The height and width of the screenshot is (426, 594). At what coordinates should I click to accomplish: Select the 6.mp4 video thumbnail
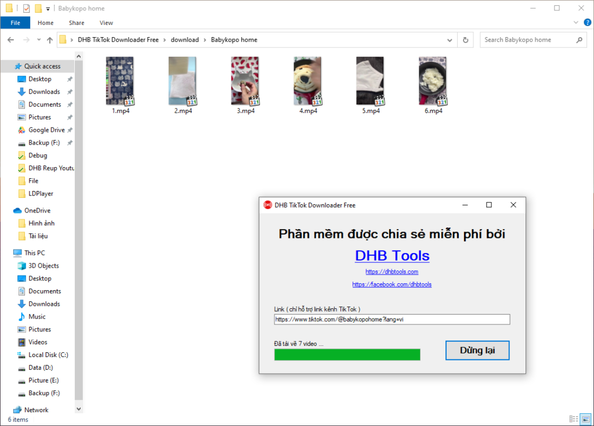pyautogui.click(x=433, y=81)
